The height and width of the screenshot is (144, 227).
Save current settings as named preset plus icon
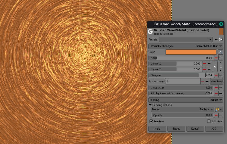216,40
